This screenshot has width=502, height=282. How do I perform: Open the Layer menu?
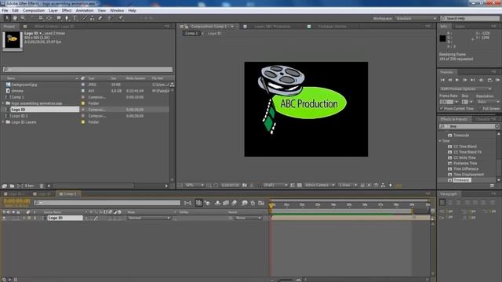pyautogui.click(x=53, y=10)
